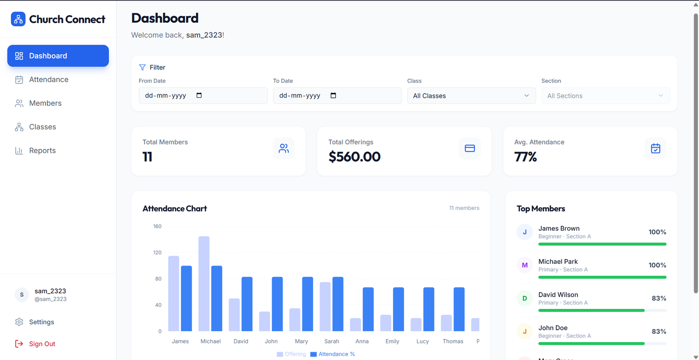Image resolution: width=699 pixels, height=360 pixels.
Task: Click James's Attendance bar in the chart
Action: point(187,298)
